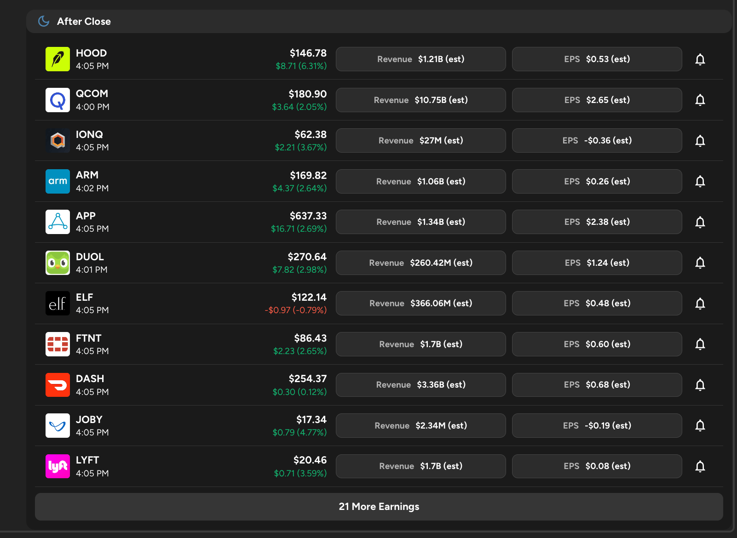Click DASH's change $0.30 (0.12%)
The image size is (737, 538).
coord(299,392)
